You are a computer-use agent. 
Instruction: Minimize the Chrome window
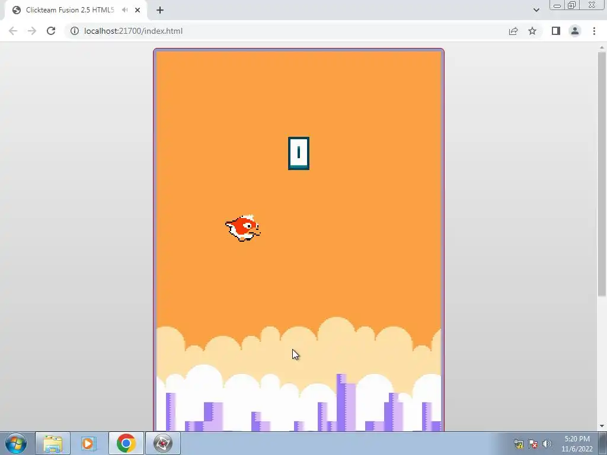click(x=557, y=5)
